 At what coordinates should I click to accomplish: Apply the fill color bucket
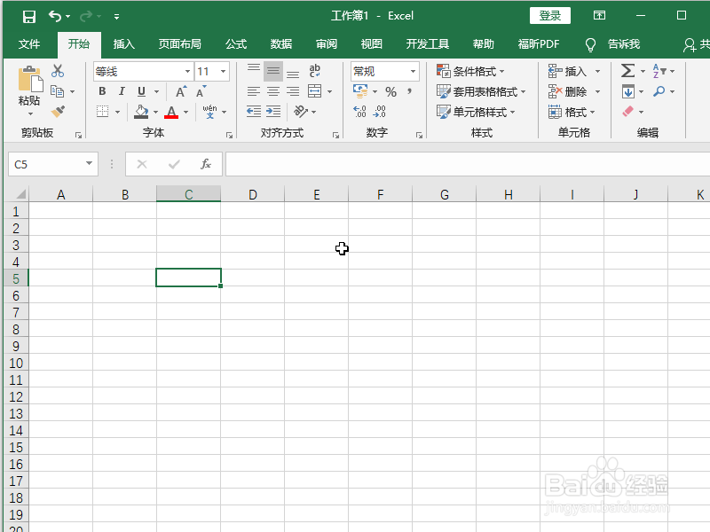point(141,112)
